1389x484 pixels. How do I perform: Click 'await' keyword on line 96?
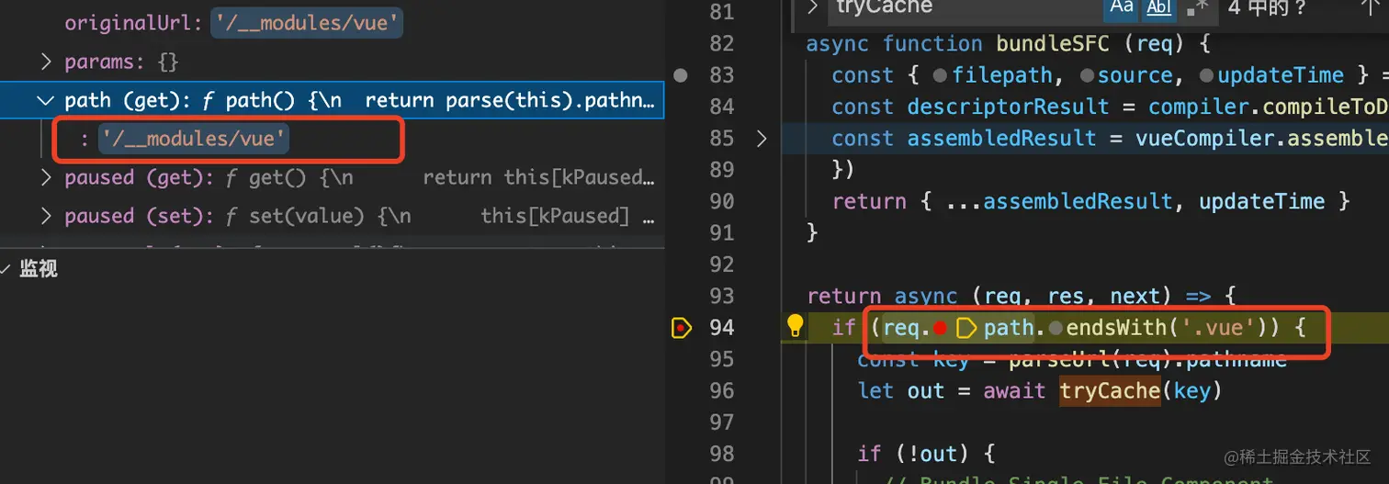1014,391
